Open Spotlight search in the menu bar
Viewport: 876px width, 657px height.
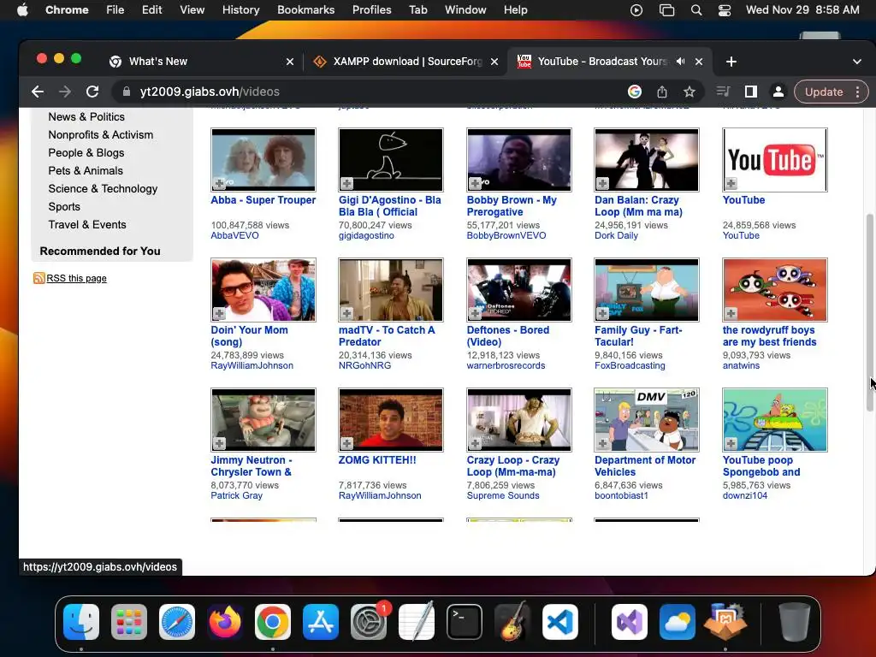(x=696, y=10)
